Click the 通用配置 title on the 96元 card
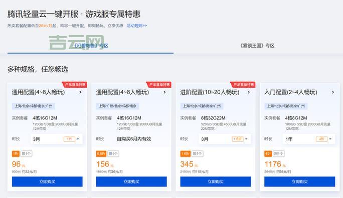343x198 pixels. click(38, 92)
